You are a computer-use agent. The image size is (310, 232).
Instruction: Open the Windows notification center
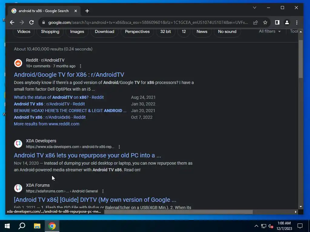(x=300, y=226)
